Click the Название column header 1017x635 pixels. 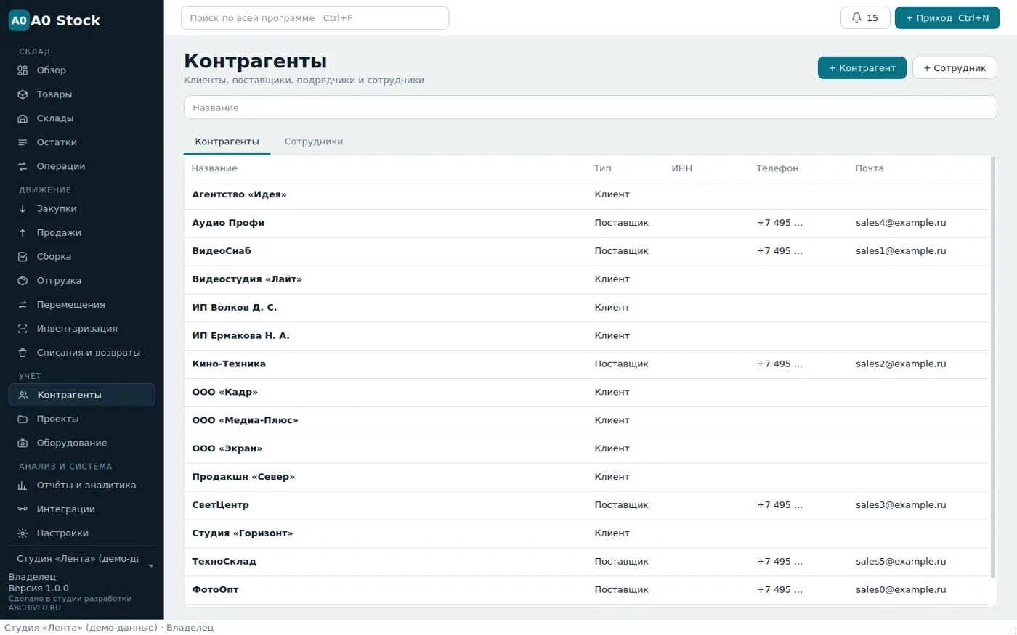214,168
